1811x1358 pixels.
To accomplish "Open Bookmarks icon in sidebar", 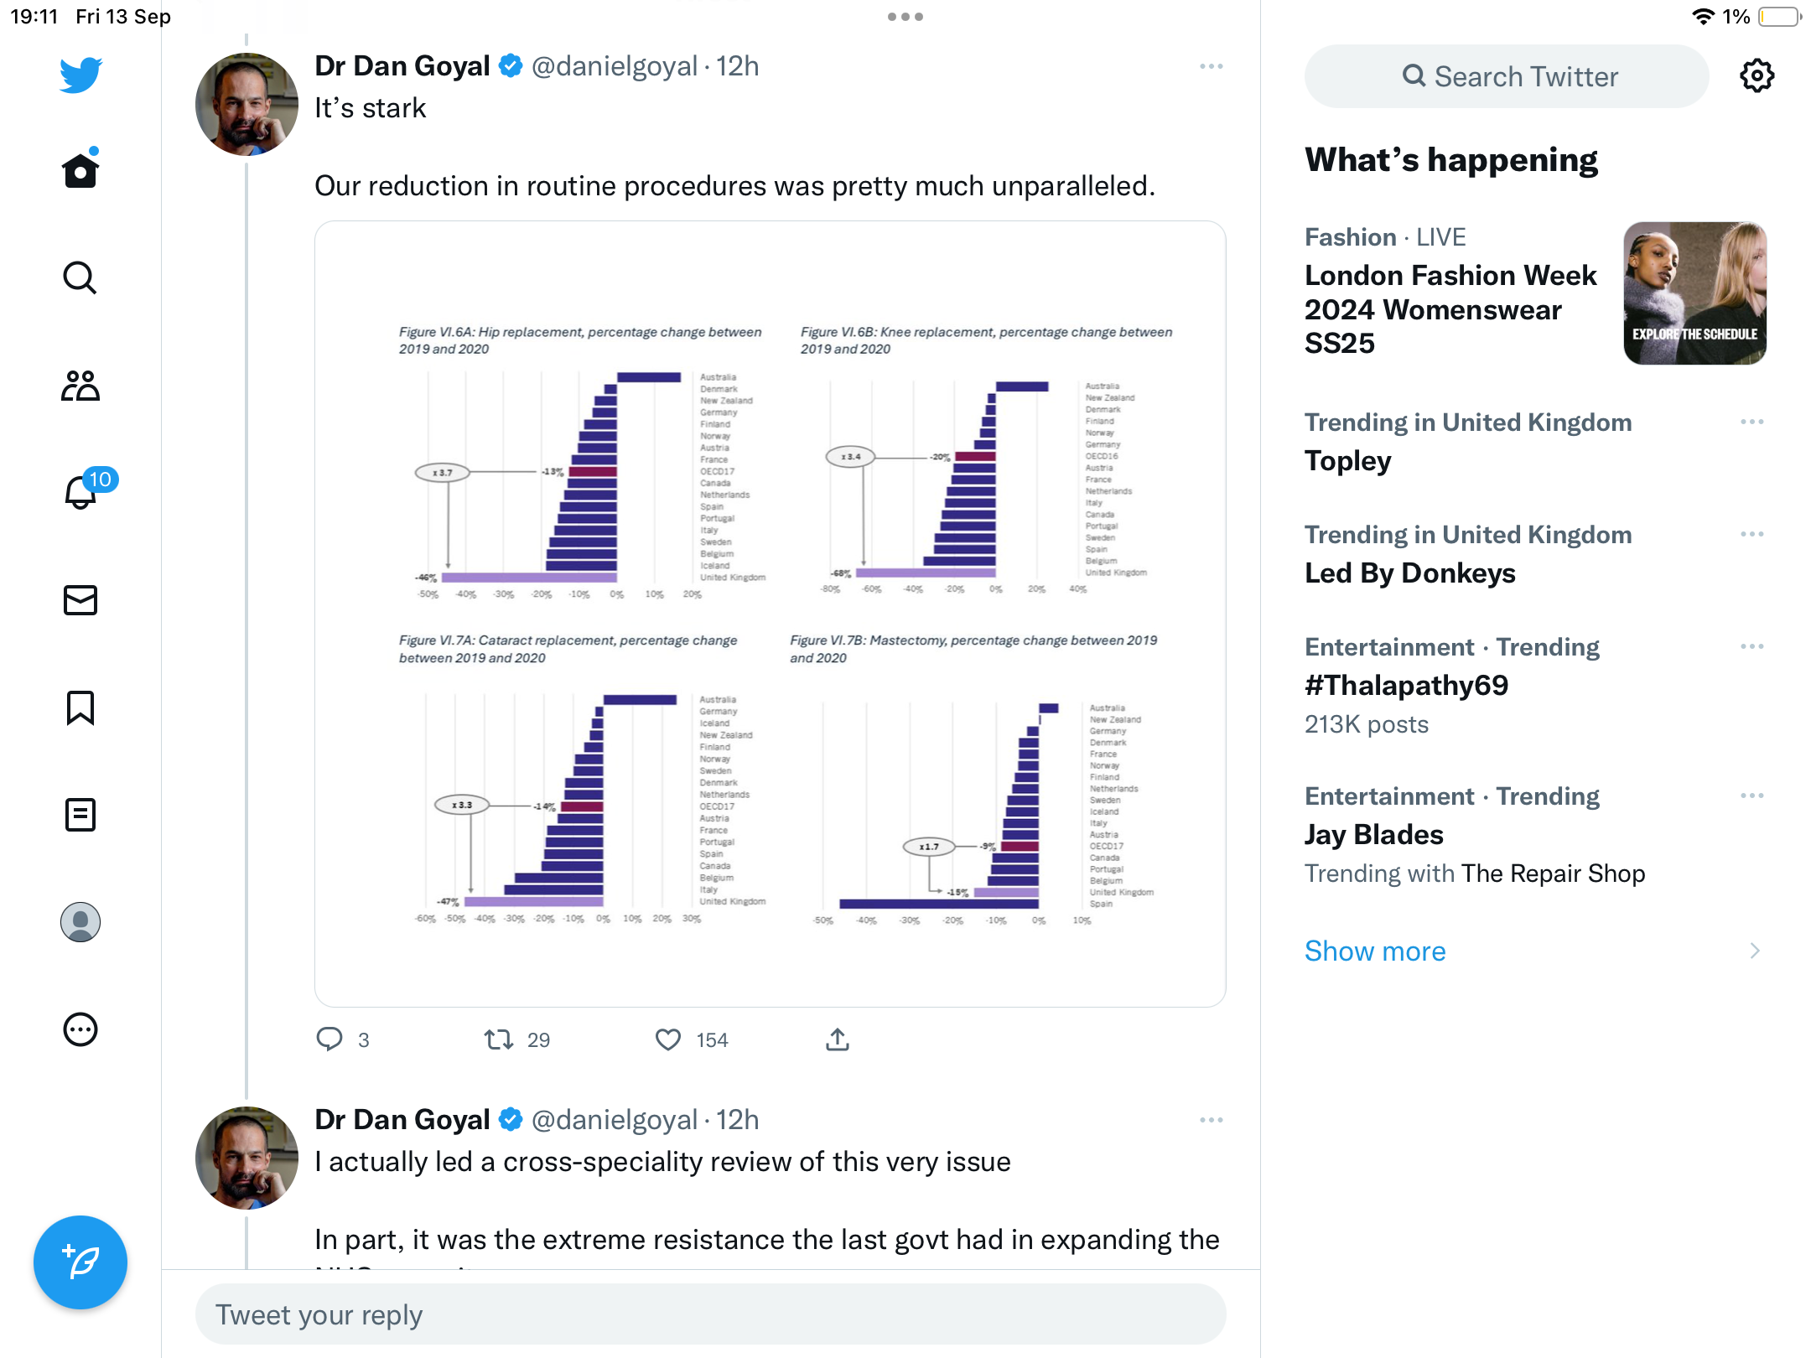I will tap(80, 707).
